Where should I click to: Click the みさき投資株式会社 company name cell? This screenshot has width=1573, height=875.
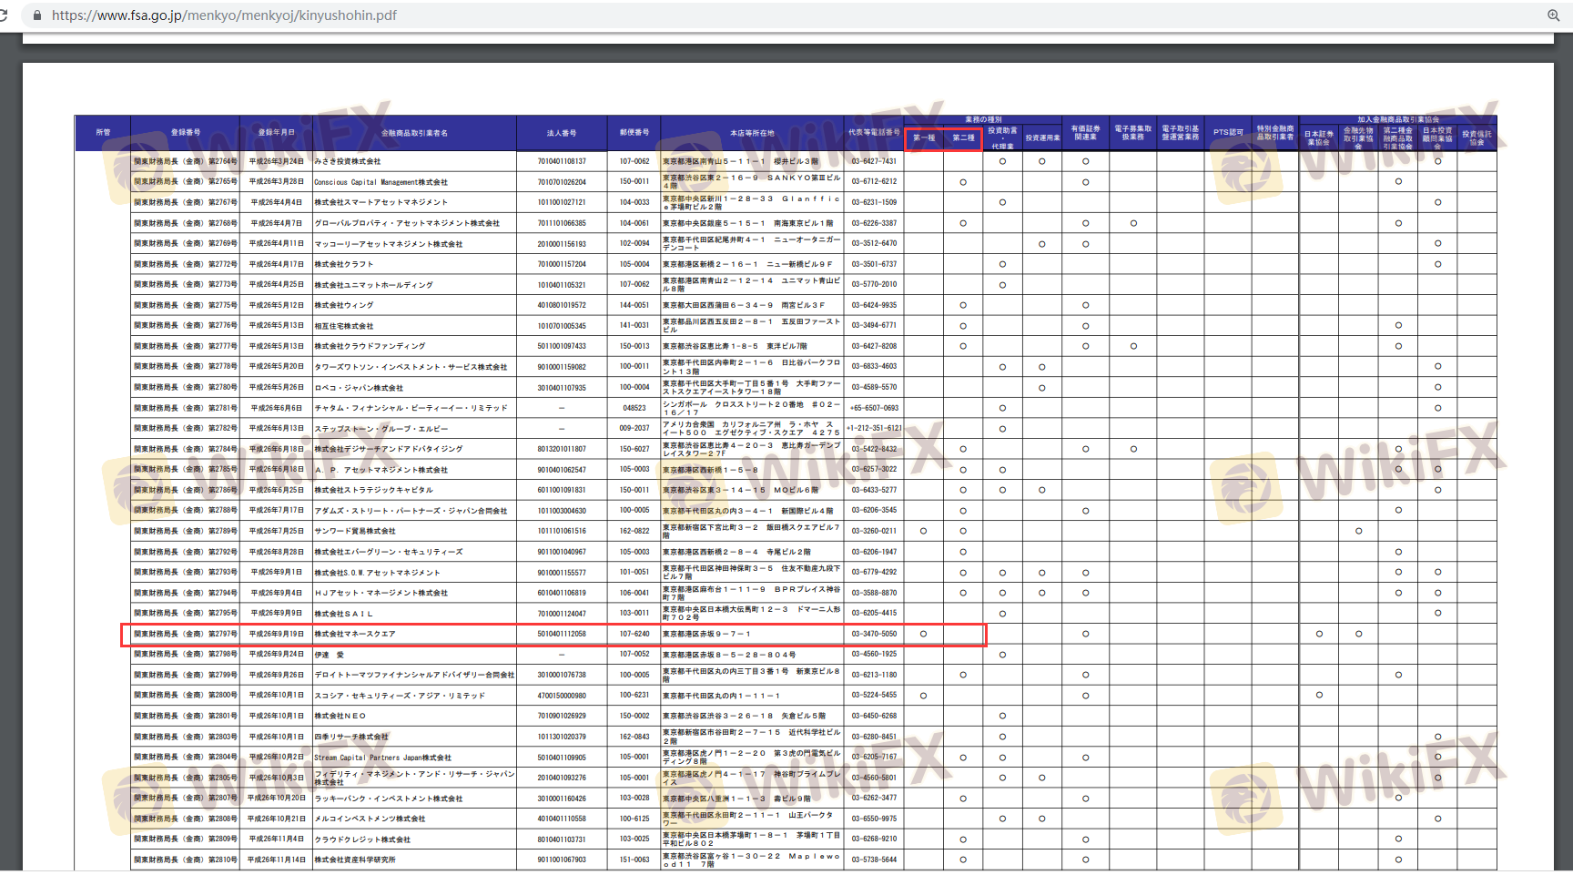pyautogui.click(x=348, y=161)
